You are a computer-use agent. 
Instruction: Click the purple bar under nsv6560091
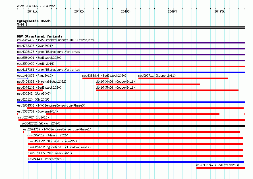(x=131, y=61)
